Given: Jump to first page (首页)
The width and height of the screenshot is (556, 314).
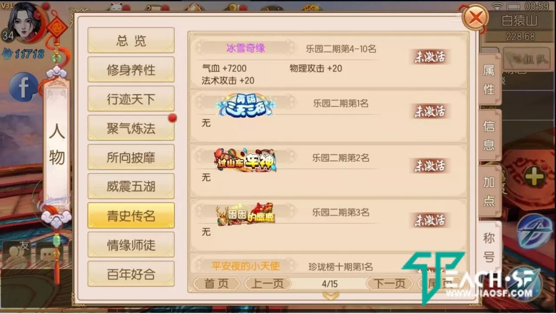Looking at the screenshot, I should point(216,284).
